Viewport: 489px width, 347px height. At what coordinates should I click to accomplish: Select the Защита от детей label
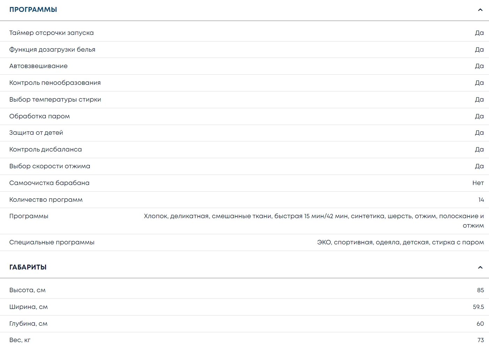(x=36, y=133)
